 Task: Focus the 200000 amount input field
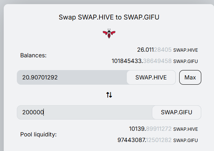click(x=85, y=112)
